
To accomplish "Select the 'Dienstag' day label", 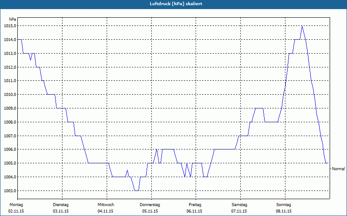I will [61, 205].
